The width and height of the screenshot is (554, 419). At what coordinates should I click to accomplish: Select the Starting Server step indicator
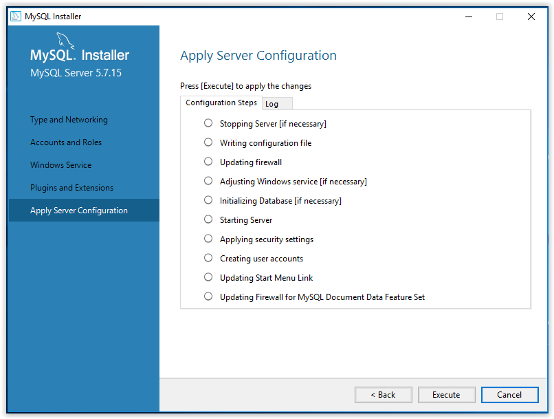208,219
